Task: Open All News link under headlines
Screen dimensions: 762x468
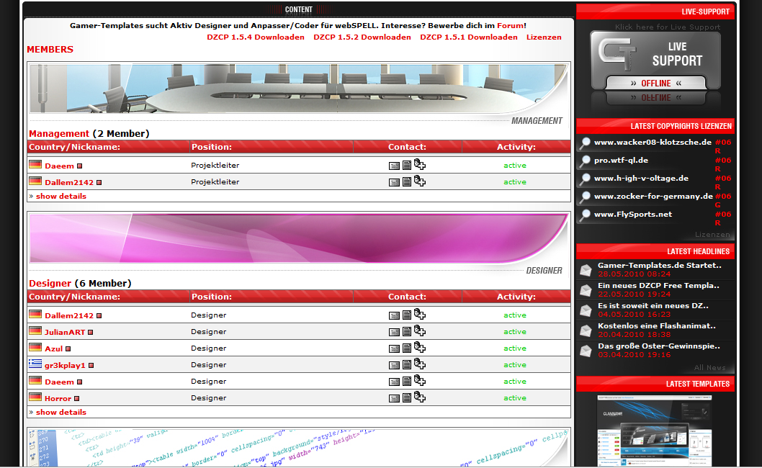Action: click(709, 368)
